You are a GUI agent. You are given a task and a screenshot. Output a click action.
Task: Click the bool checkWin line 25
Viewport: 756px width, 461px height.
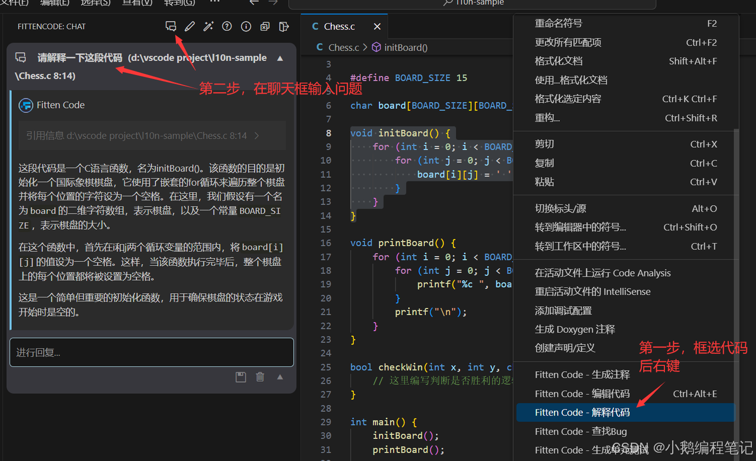pyautogui.click(x=431, y=368)
